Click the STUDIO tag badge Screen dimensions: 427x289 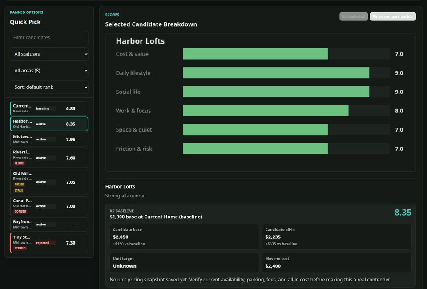point(20,248)
